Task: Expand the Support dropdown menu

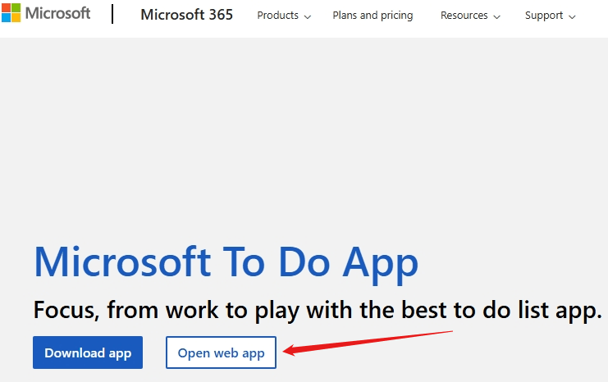Action: tap(551, 16)
